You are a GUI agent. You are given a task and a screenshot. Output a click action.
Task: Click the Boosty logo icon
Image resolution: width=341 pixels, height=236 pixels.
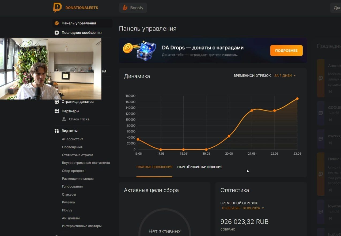(125, 8)
